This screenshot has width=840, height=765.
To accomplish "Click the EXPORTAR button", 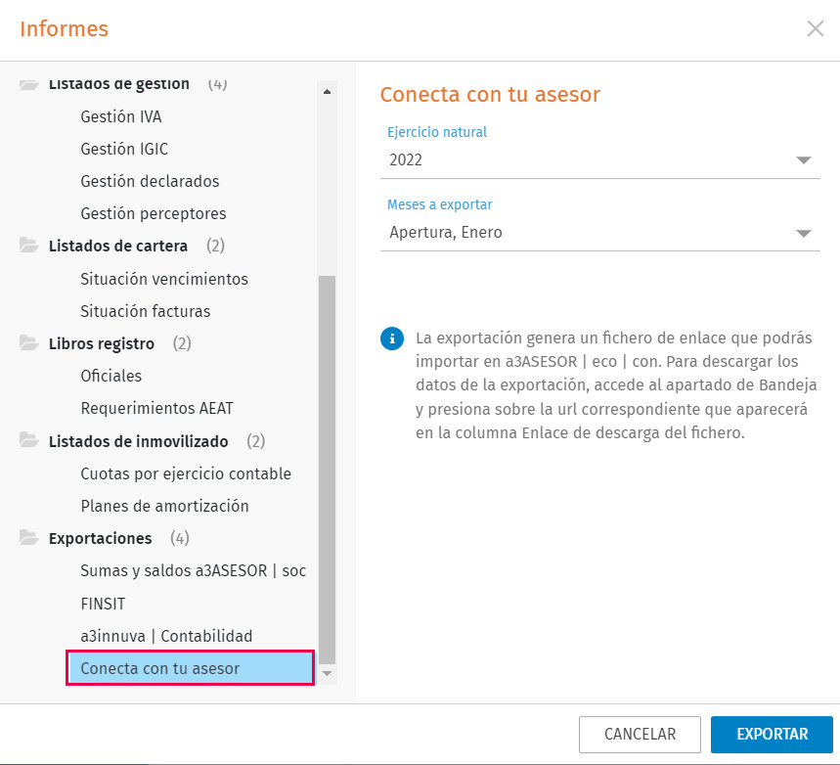I will pyautogui.click(x=772, y=734).
